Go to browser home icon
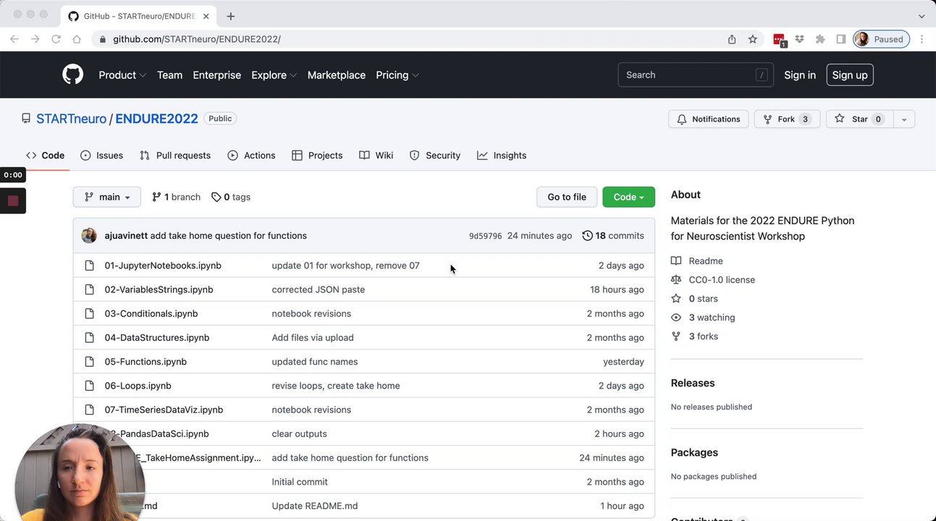The width and height of the screenshot is (936, 521). point(77,39)
